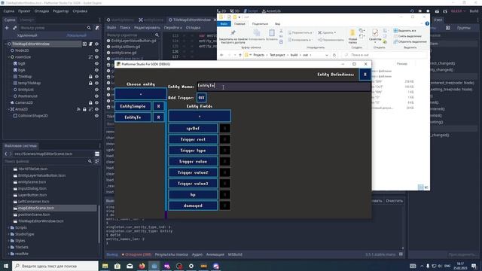Switch to Godot 3D workspace

(235, 11)
